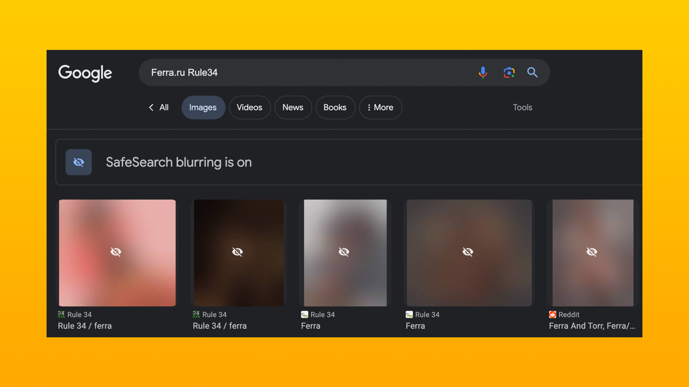Switch to the Videos tab
The height and width of the screenshot is (387, 689).
[x=250, y=107]
